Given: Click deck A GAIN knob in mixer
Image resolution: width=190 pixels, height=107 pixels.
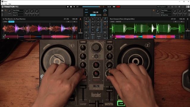Looking at the screenshot, I should click(86, 19).
